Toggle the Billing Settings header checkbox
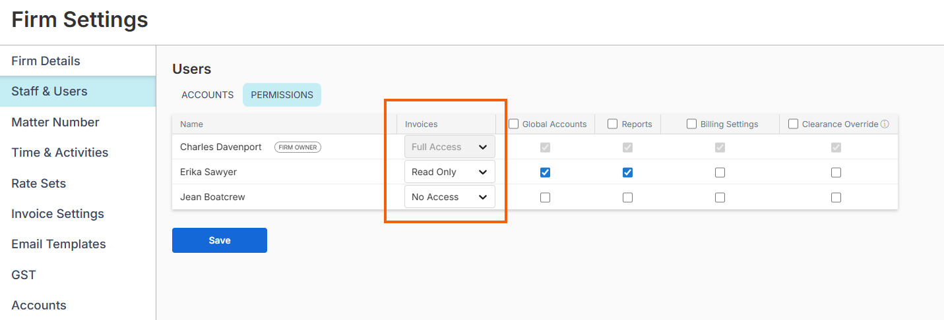944x320 pixels. (x=691, y=124)
